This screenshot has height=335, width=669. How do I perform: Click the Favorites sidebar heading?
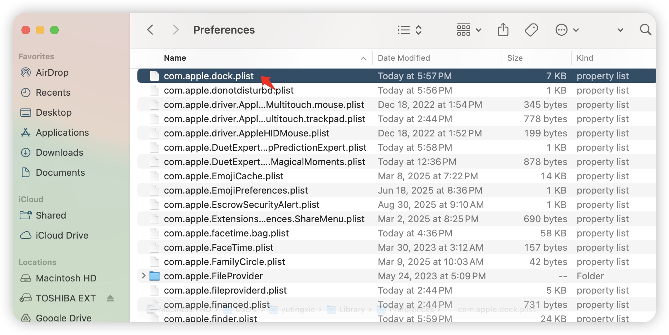click(36, 56)
